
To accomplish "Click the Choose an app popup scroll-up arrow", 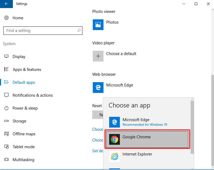I will (x=192, y=99).
